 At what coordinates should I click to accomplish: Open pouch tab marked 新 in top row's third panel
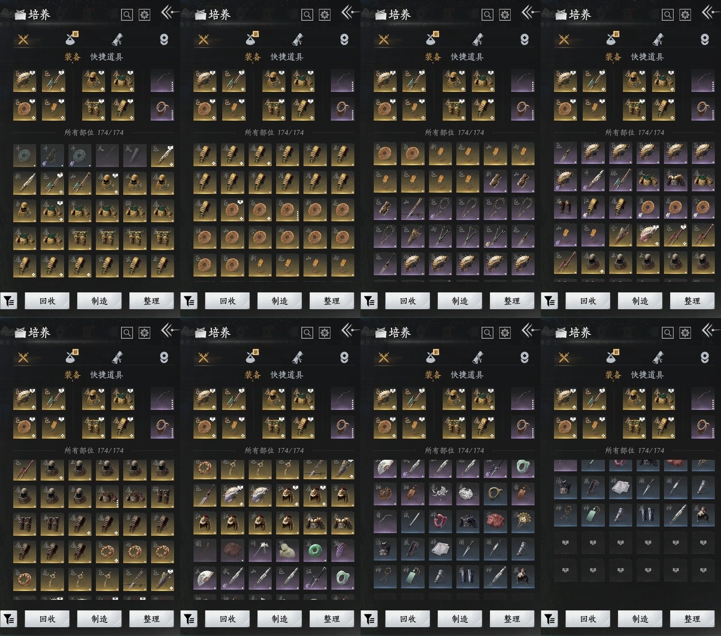433,39
